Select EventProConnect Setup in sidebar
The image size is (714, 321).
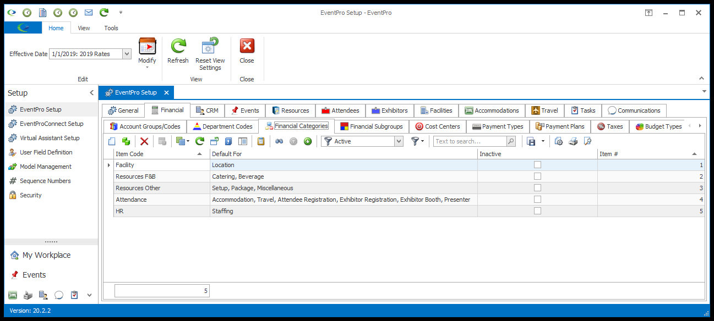(51, 124)
